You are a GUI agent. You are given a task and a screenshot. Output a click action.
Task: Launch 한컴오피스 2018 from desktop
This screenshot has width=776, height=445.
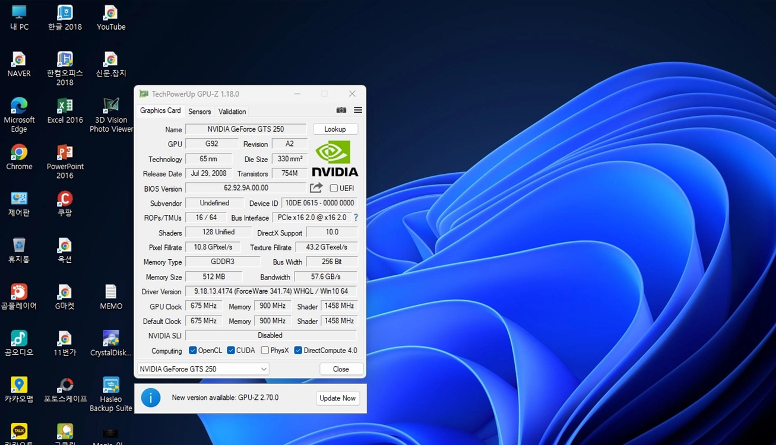(x=65, y=68)
